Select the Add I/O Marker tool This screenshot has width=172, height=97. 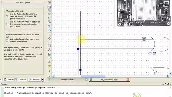pos(49,22)
